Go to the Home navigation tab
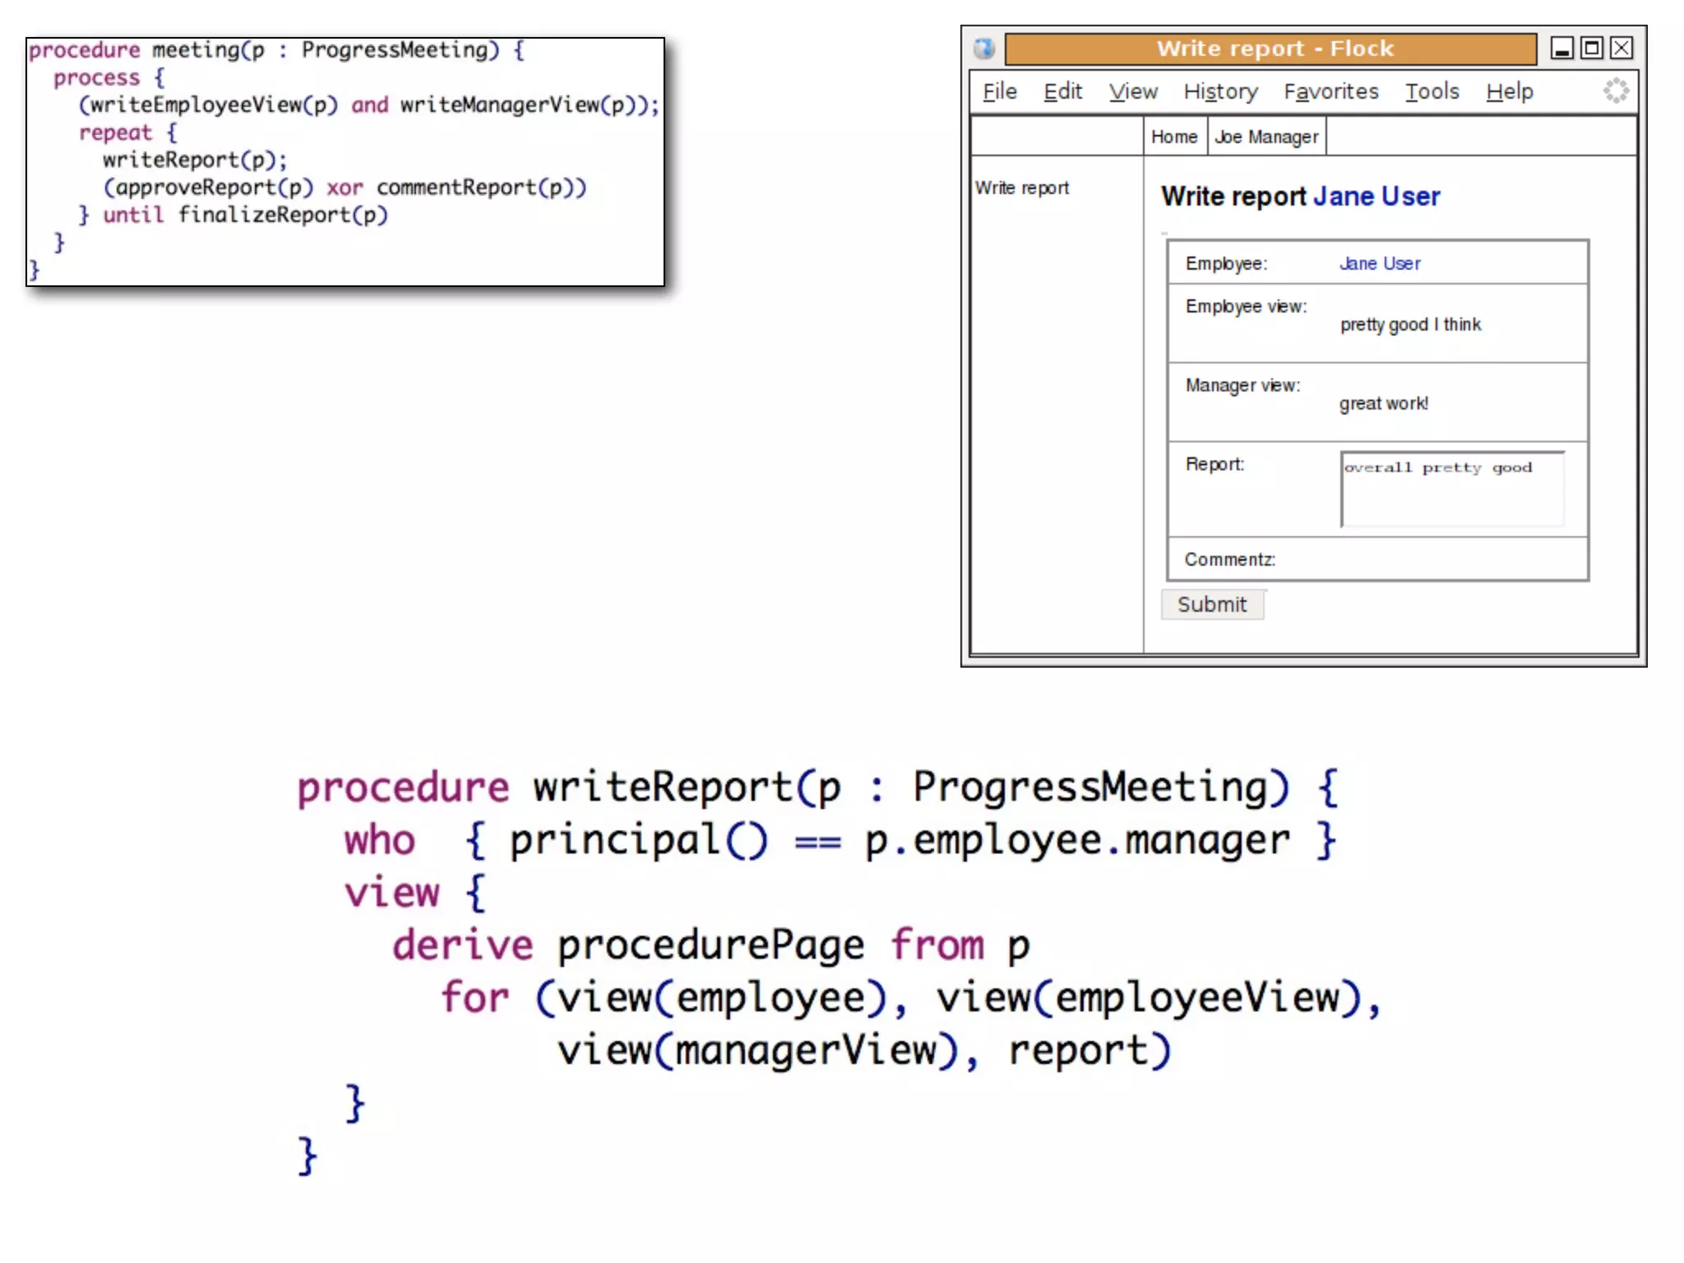The width and height of the screenshot is (1684, 1263). tap(1173, 136)
